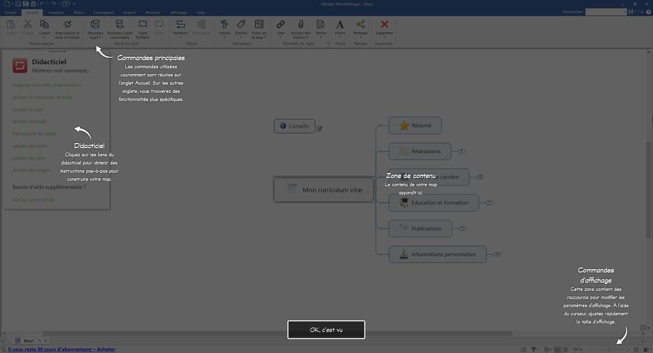Expand the Réalisations subtopics
Viewport: 653px width, 353px height.
tap(462, 152)
